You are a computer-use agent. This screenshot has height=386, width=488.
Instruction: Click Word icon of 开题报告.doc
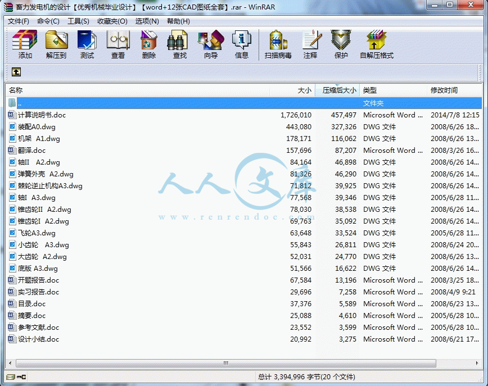click(x=12, y=280)
